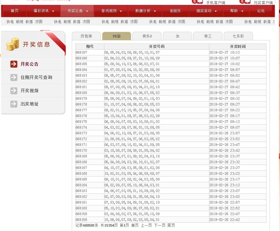Open 开奖公告 in the sidebar

tap(29, 64)
